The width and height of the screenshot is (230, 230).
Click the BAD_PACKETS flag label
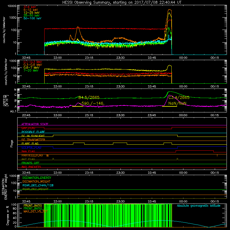[x=31, y=167]
